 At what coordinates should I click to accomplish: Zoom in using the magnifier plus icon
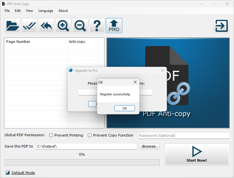(x=63, y=25)
